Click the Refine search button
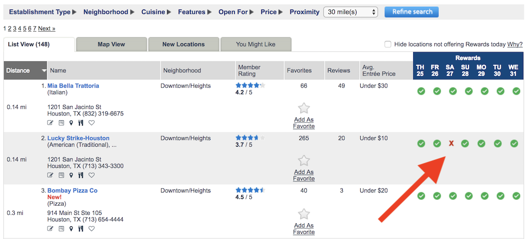The width and height of the screenshot is (529, 239). click(412, 12)
